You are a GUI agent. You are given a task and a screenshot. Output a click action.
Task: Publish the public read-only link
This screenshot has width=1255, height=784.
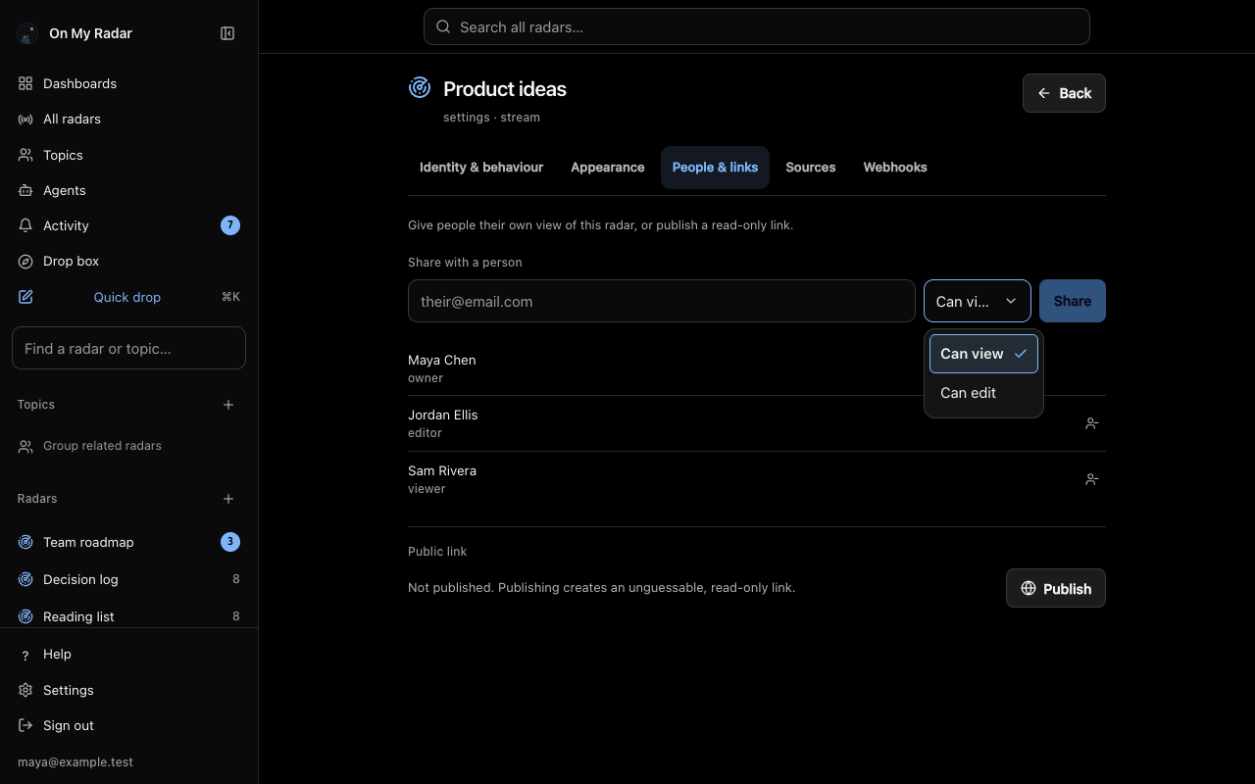tap(1056, 588)
